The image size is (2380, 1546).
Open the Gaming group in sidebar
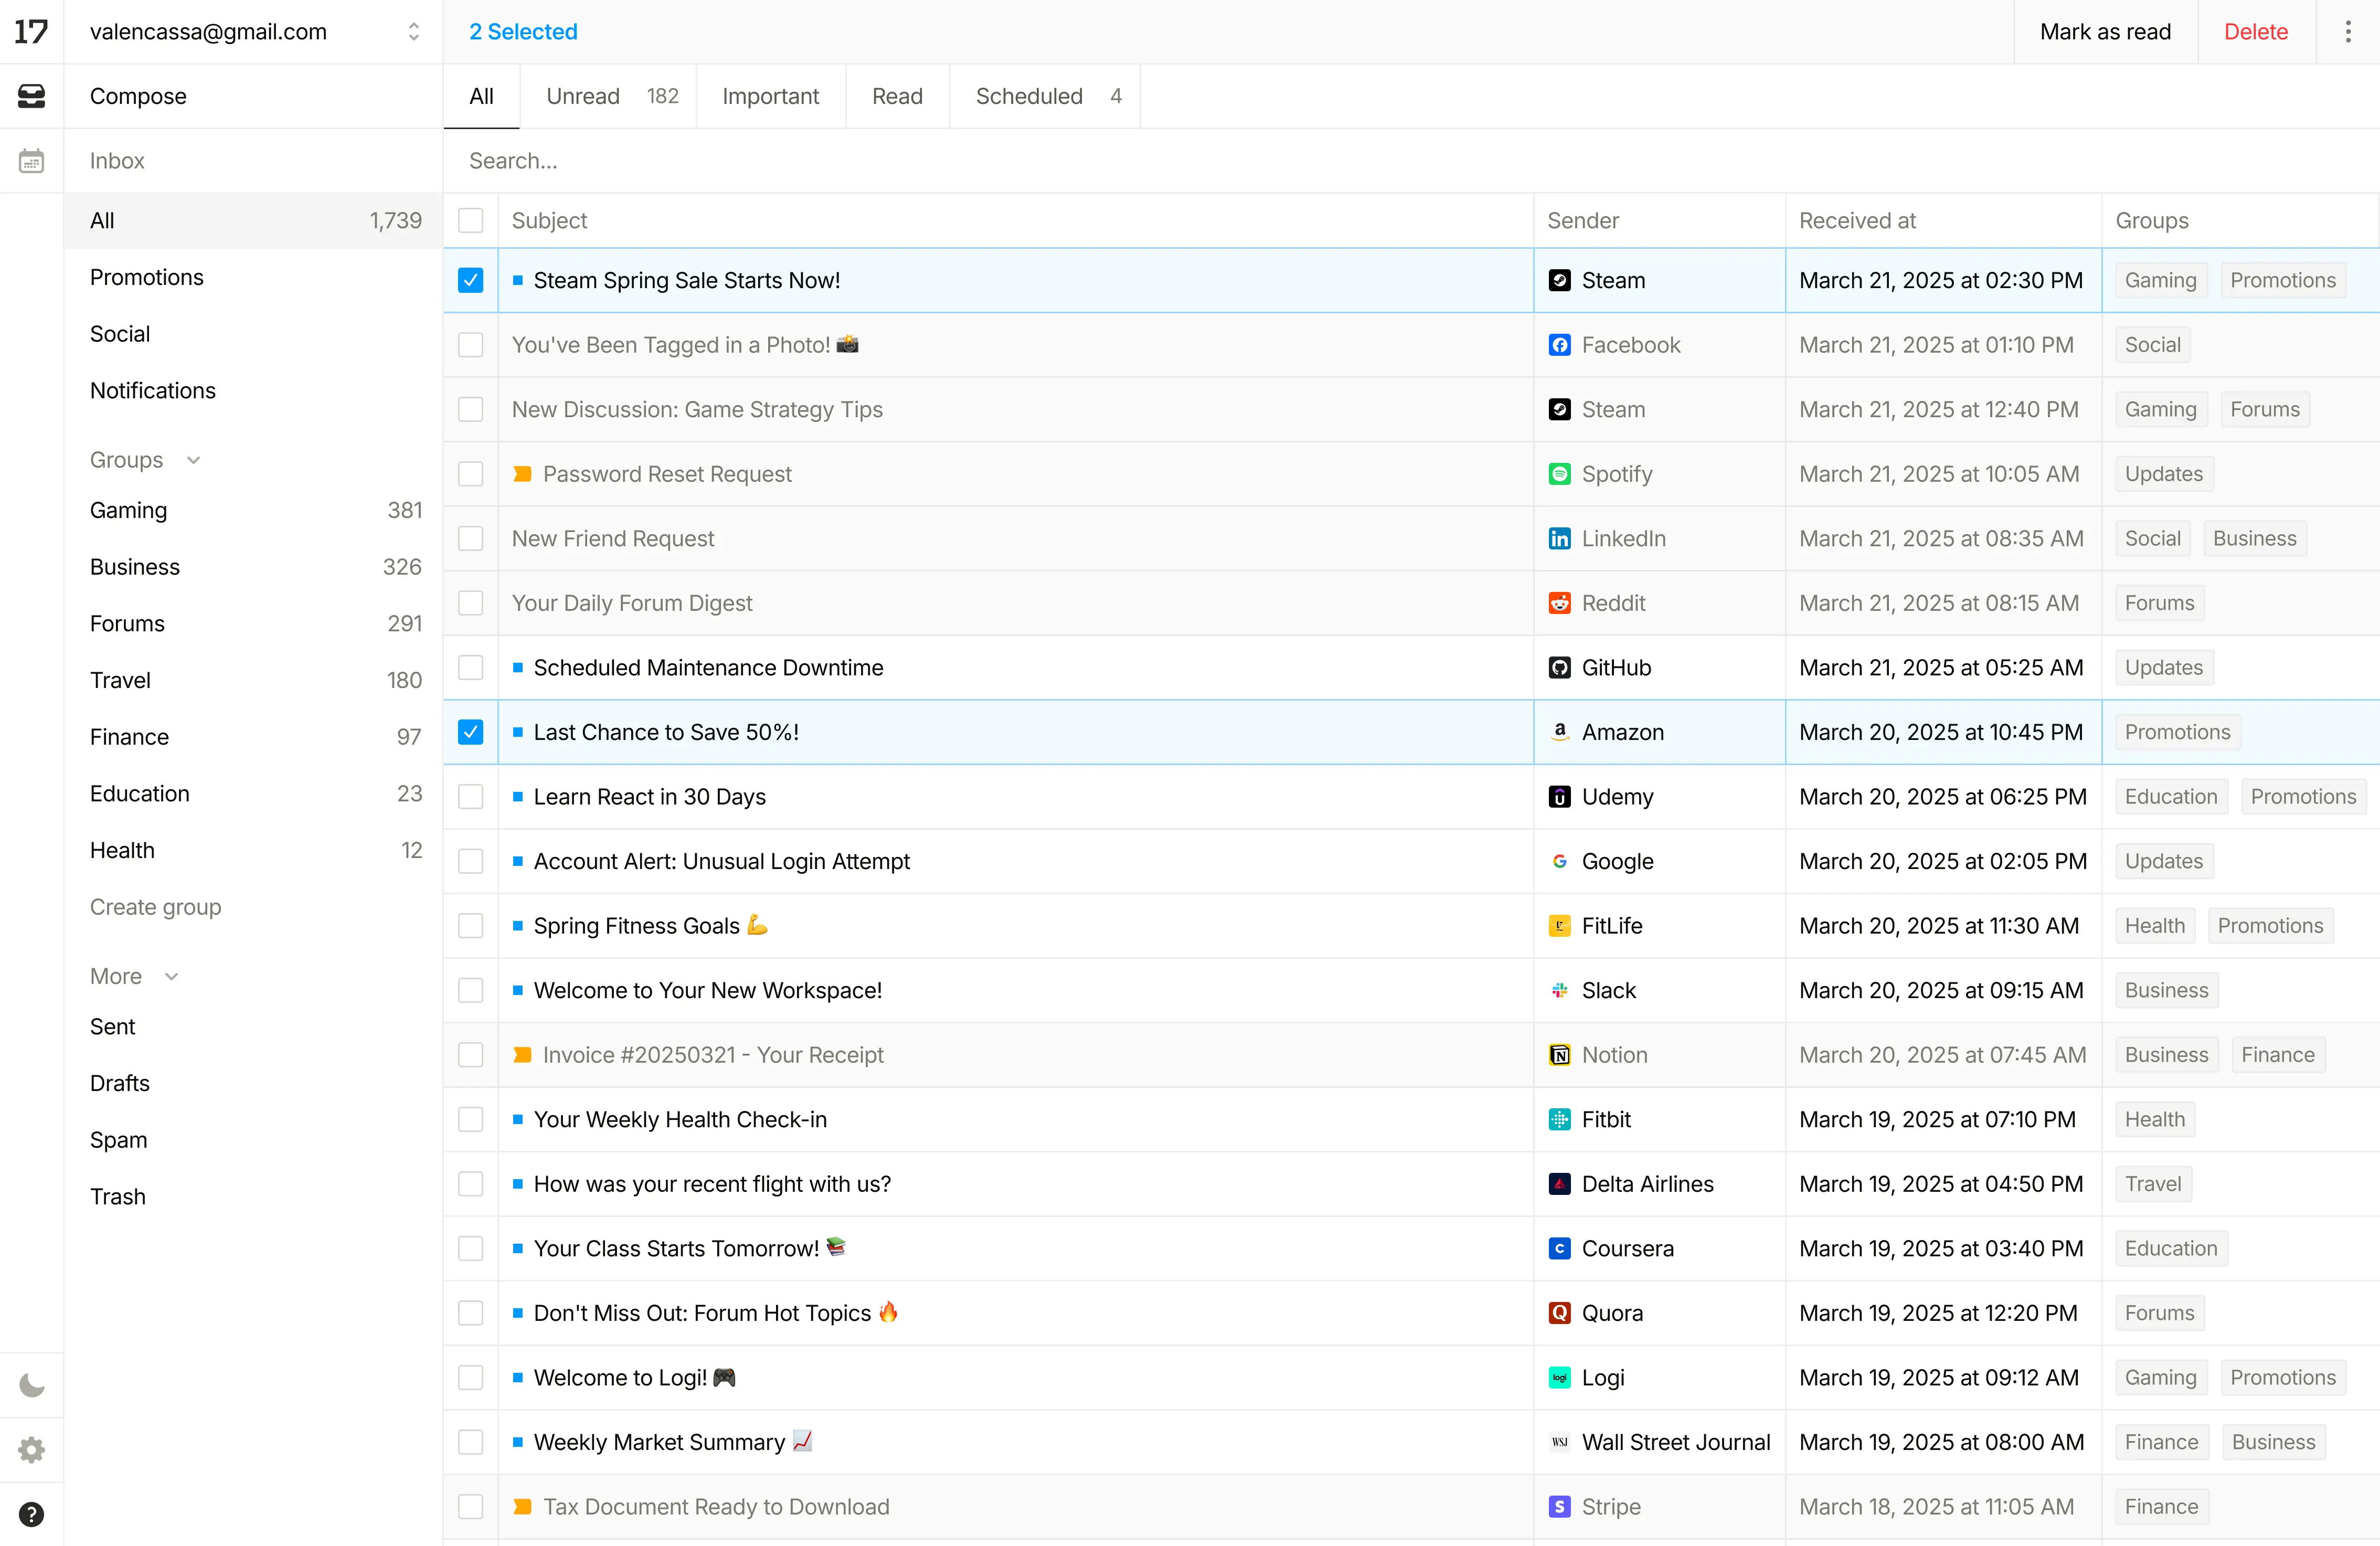[254, 510]
